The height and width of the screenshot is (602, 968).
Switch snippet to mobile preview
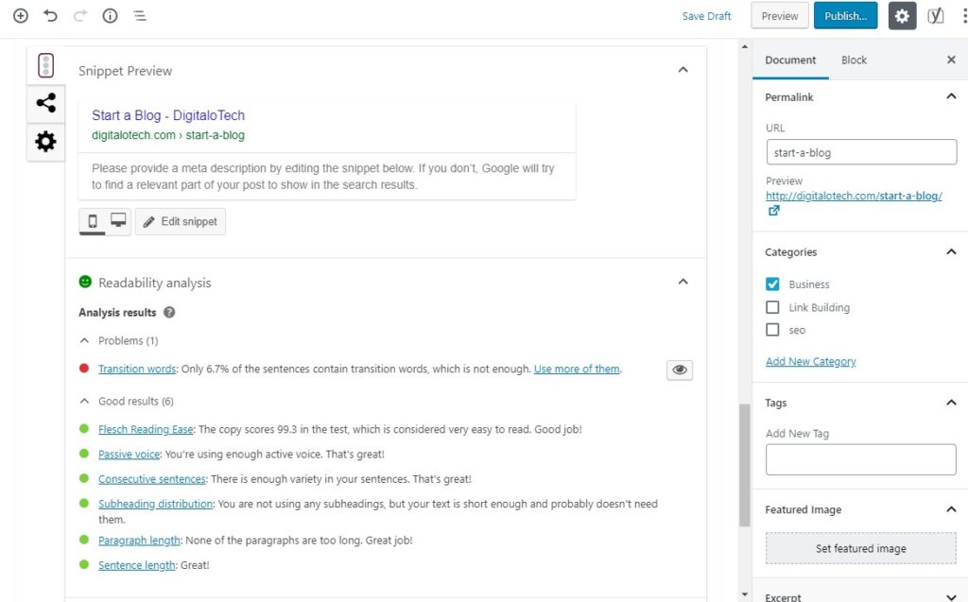[x=93, y=222]
